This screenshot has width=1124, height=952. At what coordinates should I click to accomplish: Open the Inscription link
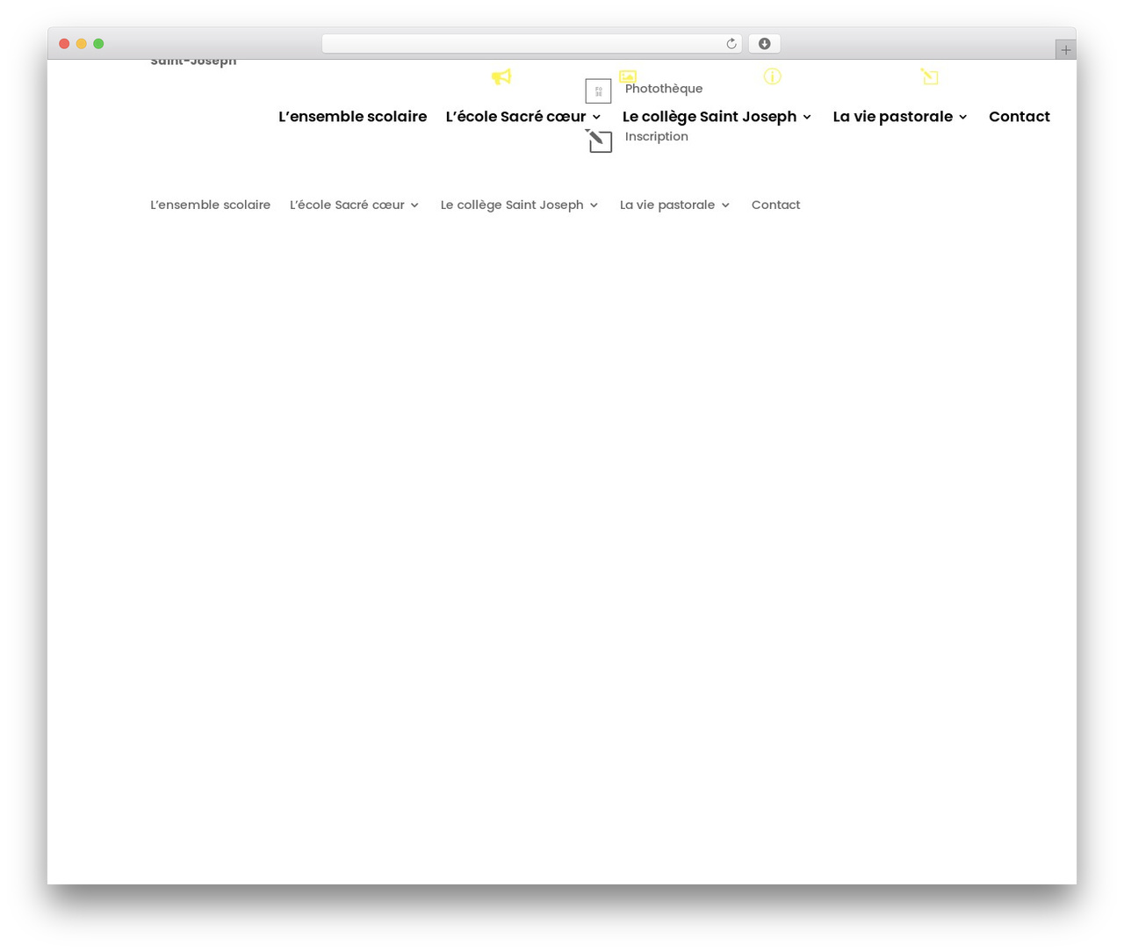[657, 136]
